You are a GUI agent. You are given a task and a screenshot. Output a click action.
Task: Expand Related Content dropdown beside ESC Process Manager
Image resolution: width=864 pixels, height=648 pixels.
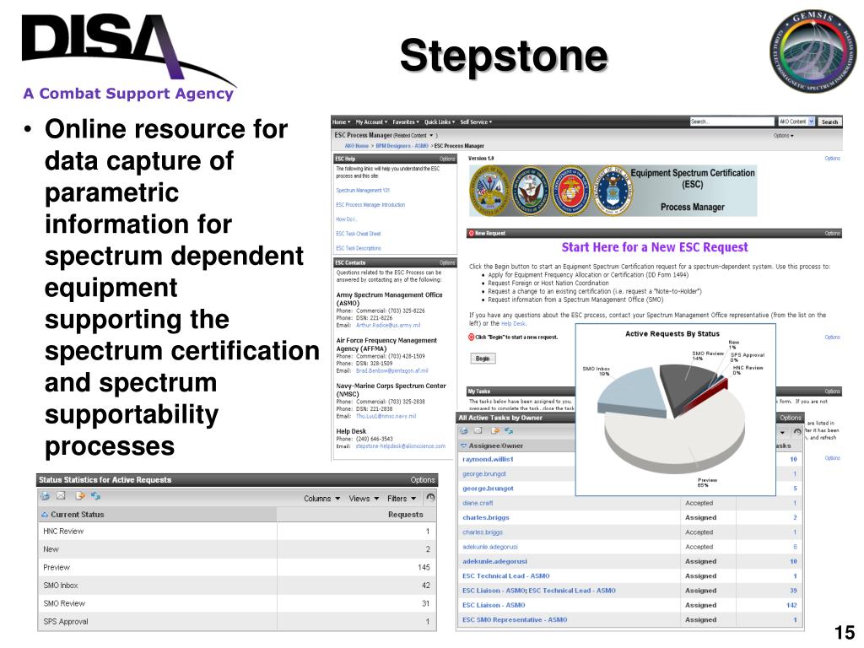tap(431, 136)
